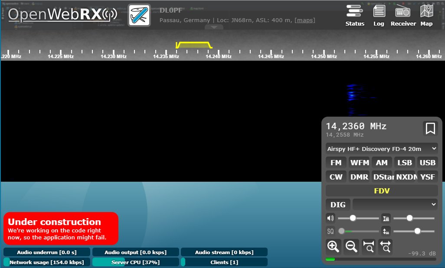Click the Audio stream status bar
This screenshot has width=445, height=268.
point(224,252)
